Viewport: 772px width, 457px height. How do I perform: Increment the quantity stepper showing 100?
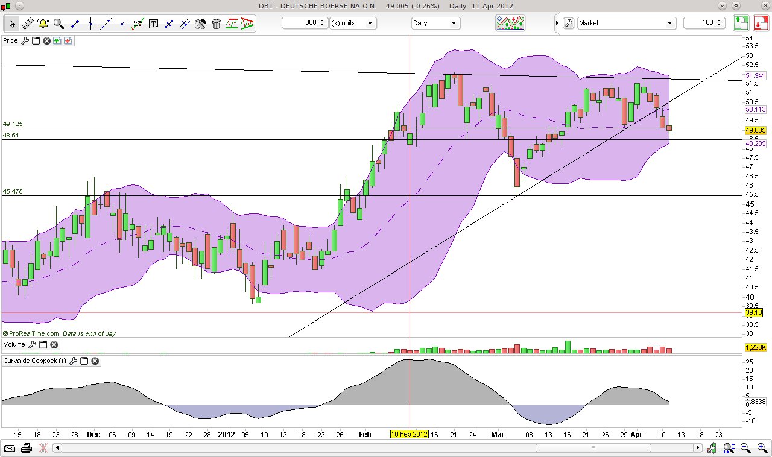pyautogui.click(x=718, y=20)
